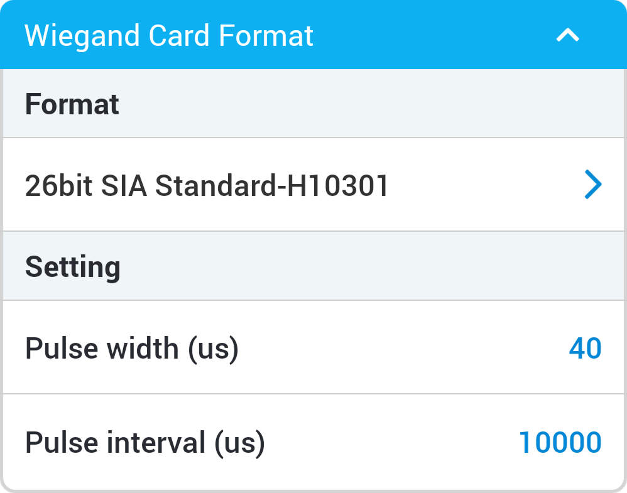Open the Pulse interval (us) setting row
The width and height of the screenshot is (627, 493).
click(x=314, y=442)
